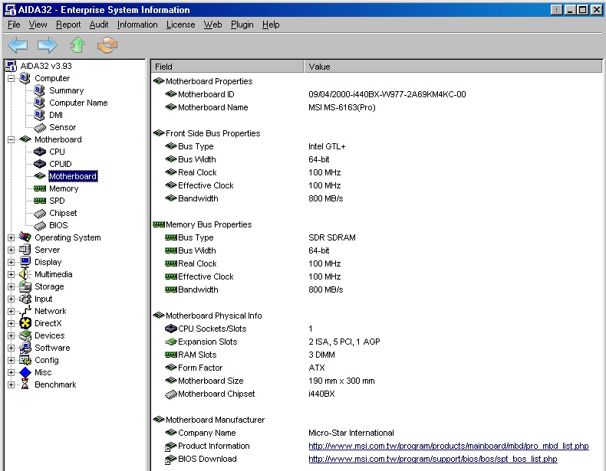This screenshot has width=606, height=471.
Task: Click the green Up arrow toolbar icon
Action: click(x=77, y=45)
